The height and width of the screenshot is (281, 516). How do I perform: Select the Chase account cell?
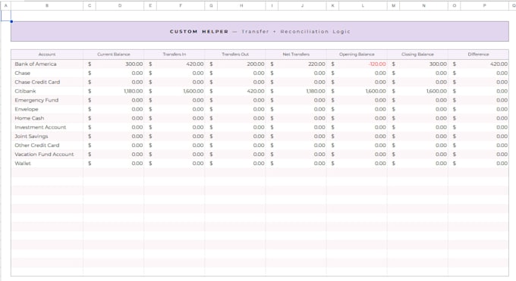coord(47,73)
